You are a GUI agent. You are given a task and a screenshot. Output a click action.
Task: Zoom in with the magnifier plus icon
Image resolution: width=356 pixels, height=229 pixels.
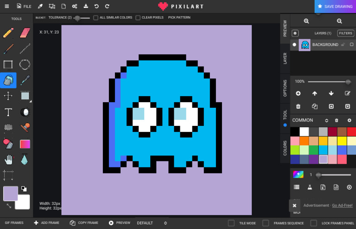(306, 21)
